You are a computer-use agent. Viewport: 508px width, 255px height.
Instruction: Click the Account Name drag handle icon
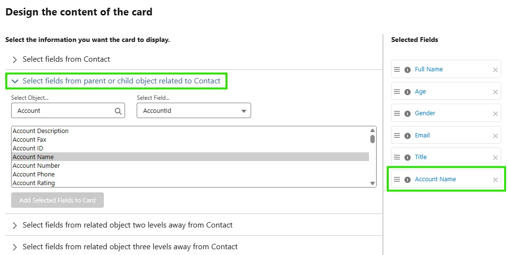(x=397, y=179)
